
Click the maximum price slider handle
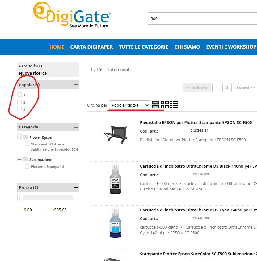pyautogui.click(x=76, y=198)
